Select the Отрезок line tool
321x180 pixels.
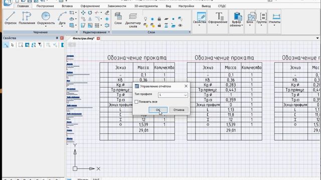tap(11, 18)
